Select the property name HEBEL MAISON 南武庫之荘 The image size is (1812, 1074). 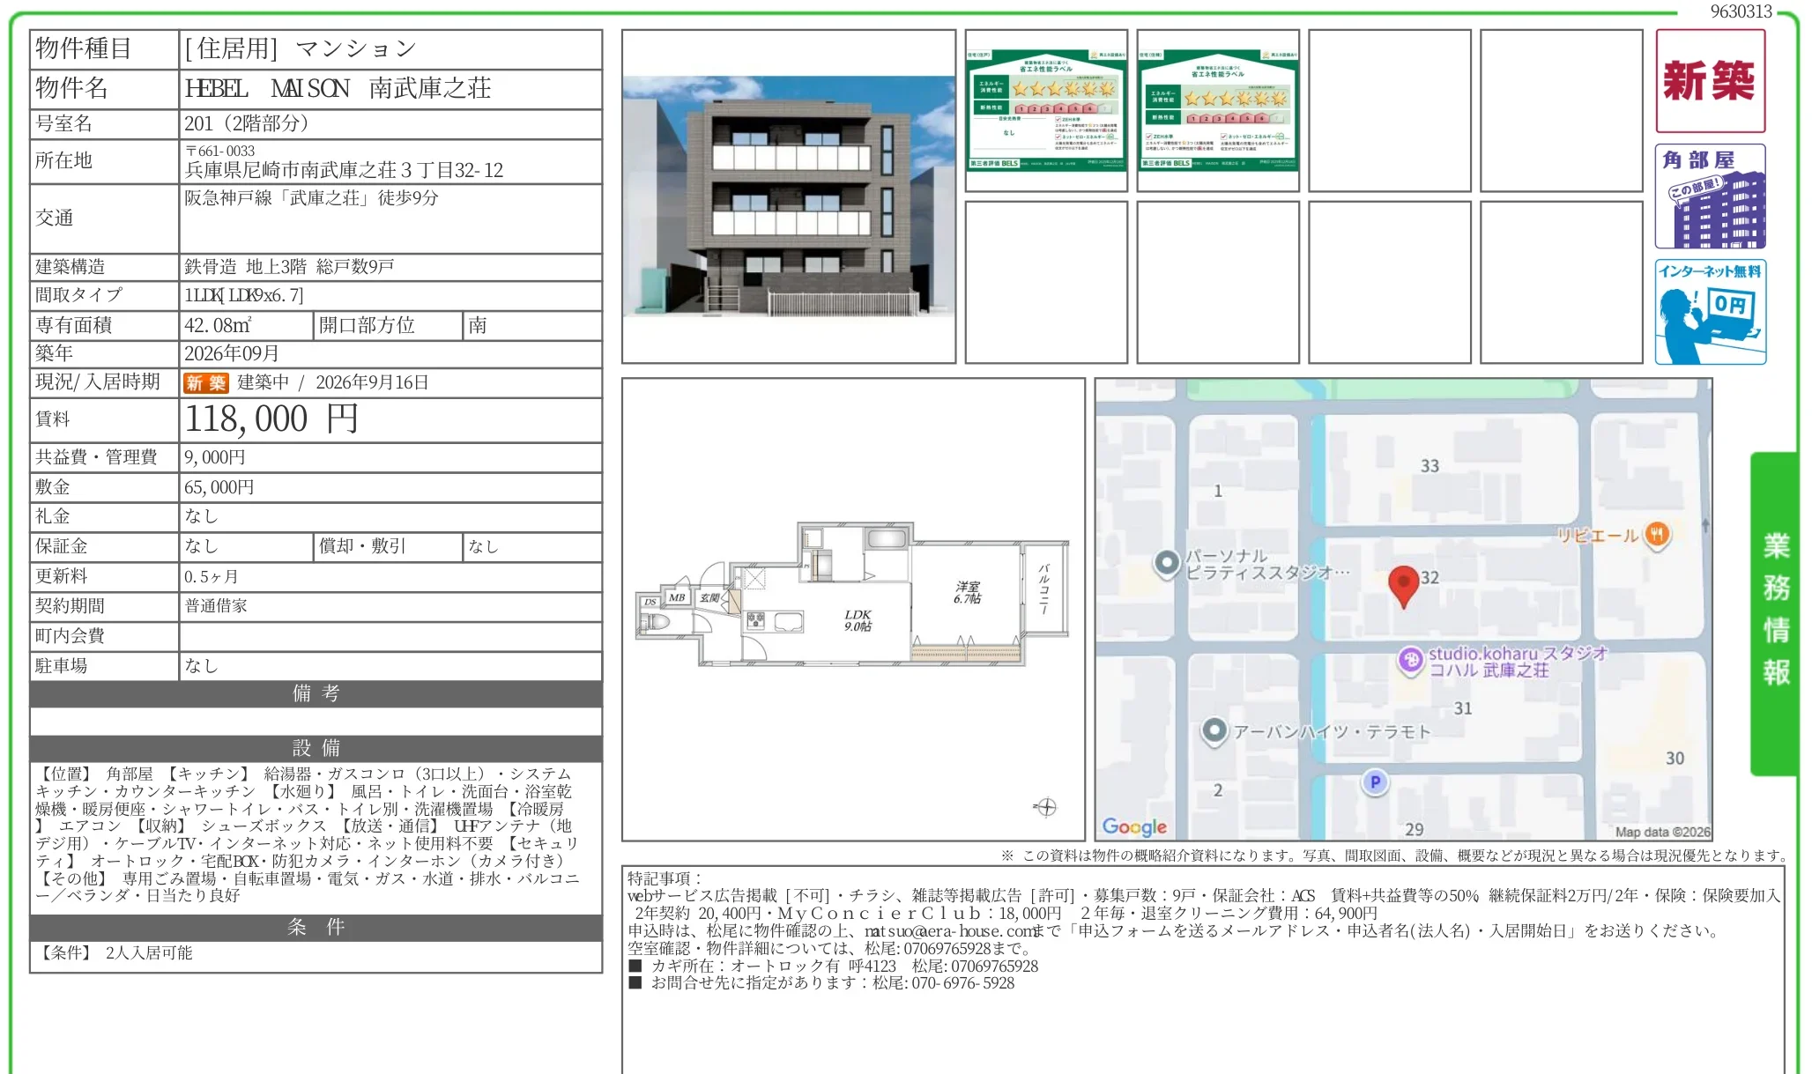(x=338, y=88)
